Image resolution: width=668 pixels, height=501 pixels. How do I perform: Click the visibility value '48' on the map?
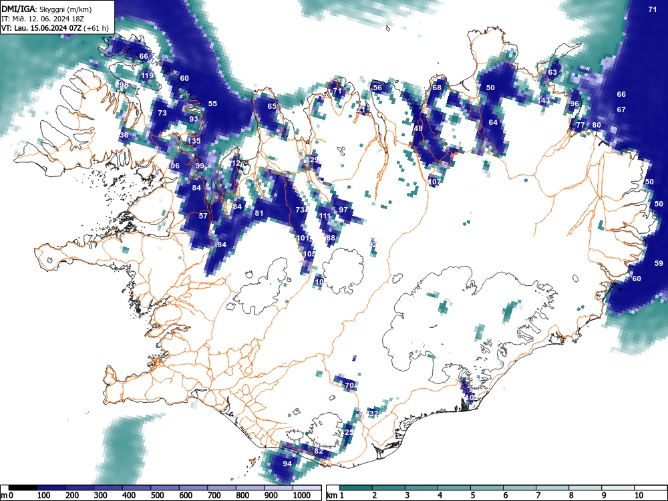pyautogui.click(x=418, y=128)
